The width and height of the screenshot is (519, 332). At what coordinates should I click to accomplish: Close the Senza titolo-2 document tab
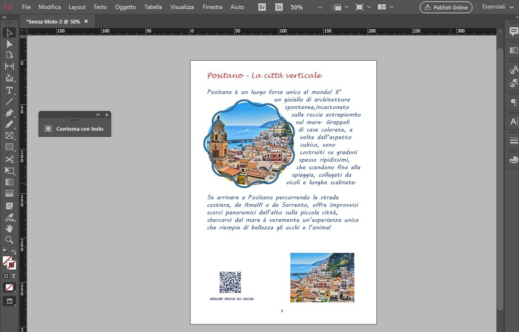[86, 21]
